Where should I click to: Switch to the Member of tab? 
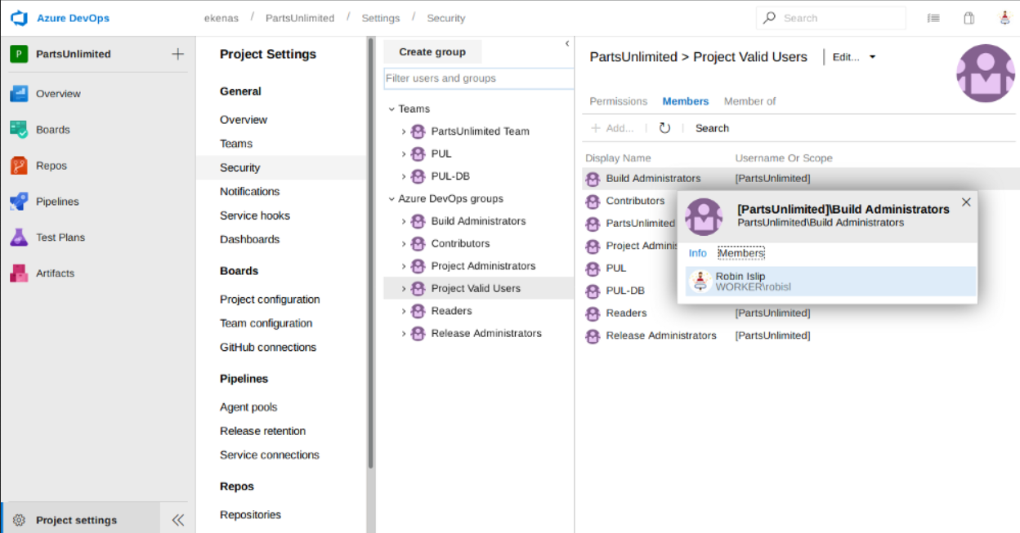749,101
